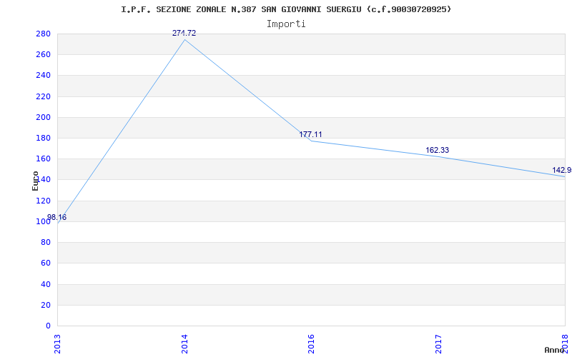Click the y-axis value 260
This screenshot has height=357, width=572.
click(x=43, y=55)
